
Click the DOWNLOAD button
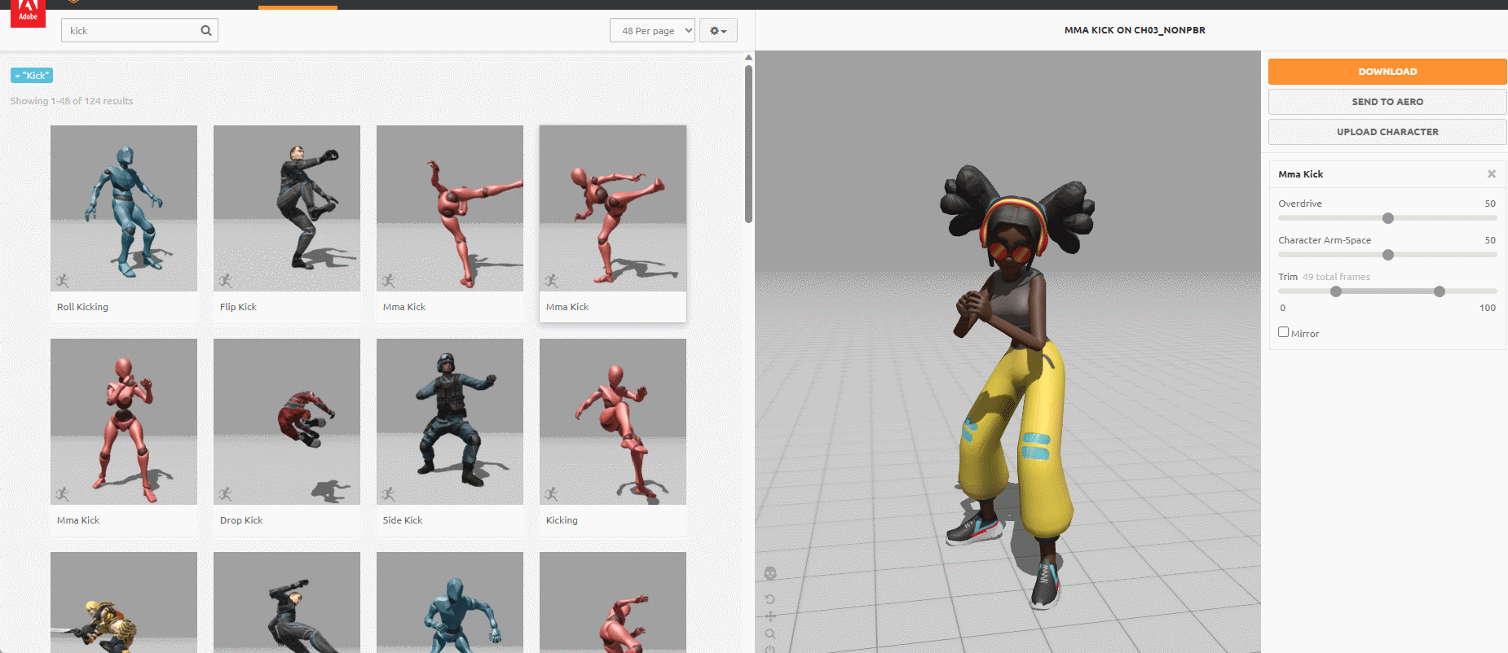point(1387,72)
